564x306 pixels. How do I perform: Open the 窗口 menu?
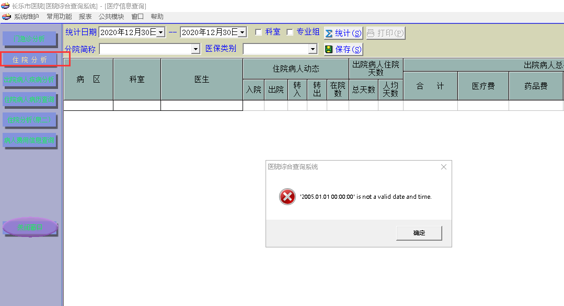point(137,17)
